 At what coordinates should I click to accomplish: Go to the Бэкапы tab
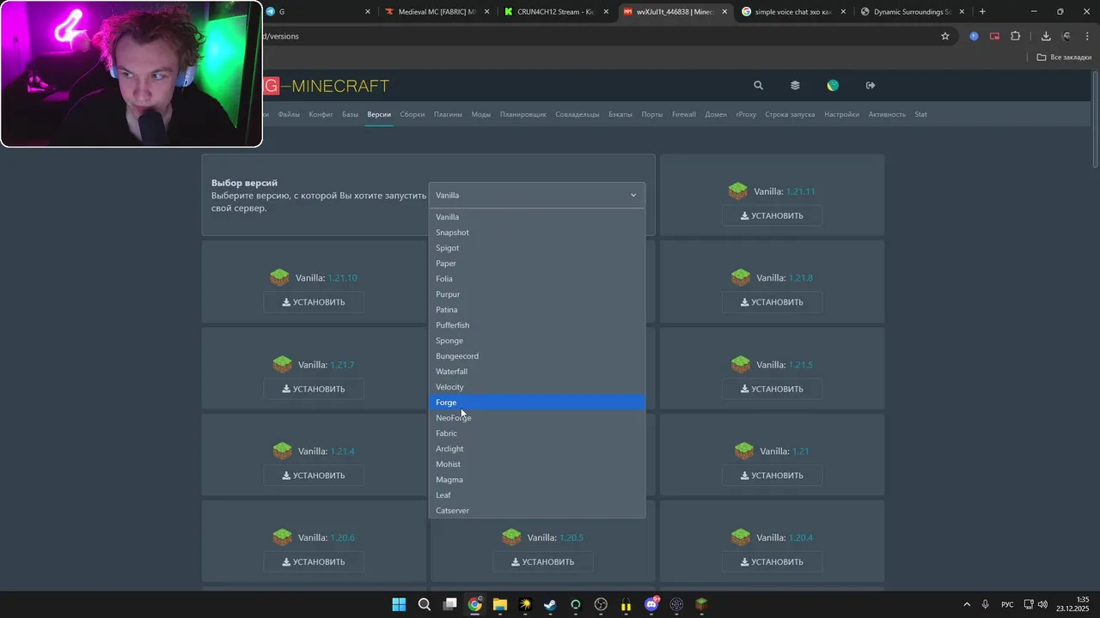pos(620,114)
